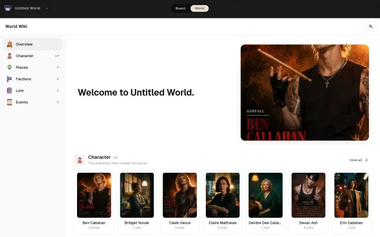Click the Ben Callahan name label
380x237 pixels.
coord(94,223)
